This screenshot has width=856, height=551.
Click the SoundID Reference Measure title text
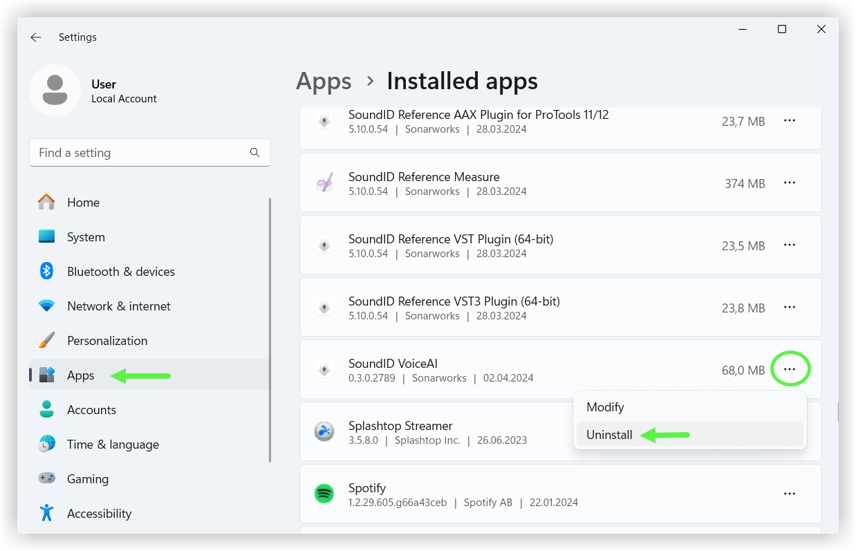coord(424,177)
